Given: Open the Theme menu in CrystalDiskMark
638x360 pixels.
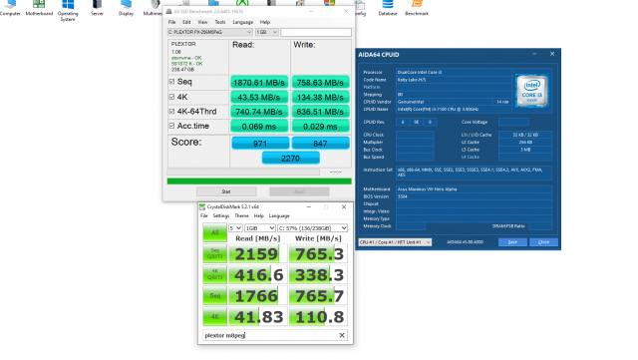Looking at the screenshot, I should pos(241,215).
